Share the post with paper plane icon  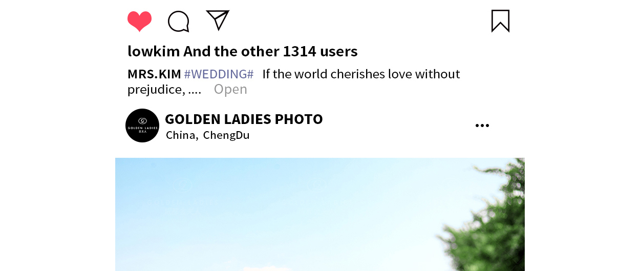pyautogui.click(x=218, y=20)
